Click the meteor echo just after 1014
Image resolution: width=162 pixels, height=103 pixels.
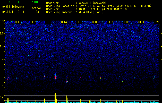[x=67, y=81]
